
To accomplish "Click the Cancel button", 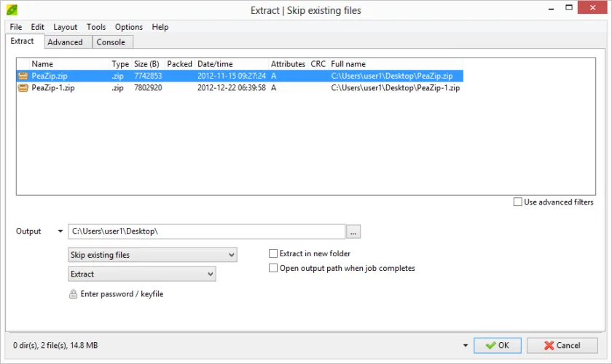I will click(x=562, y=345).
